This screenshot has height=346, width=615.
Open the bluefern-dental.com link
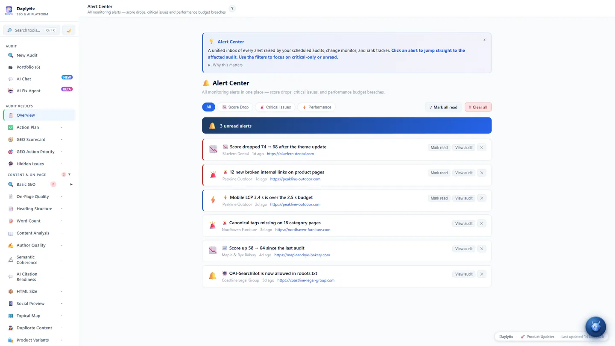[x=290, y=154]
